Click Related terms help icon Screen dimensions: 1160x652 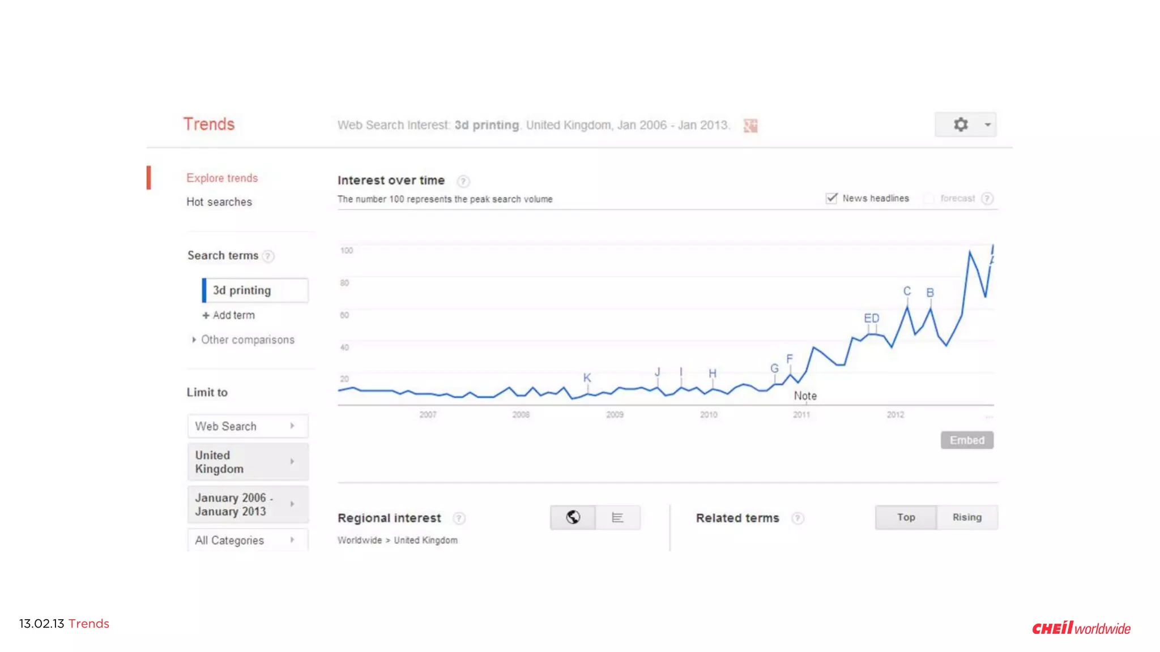(x=797, y=518)
